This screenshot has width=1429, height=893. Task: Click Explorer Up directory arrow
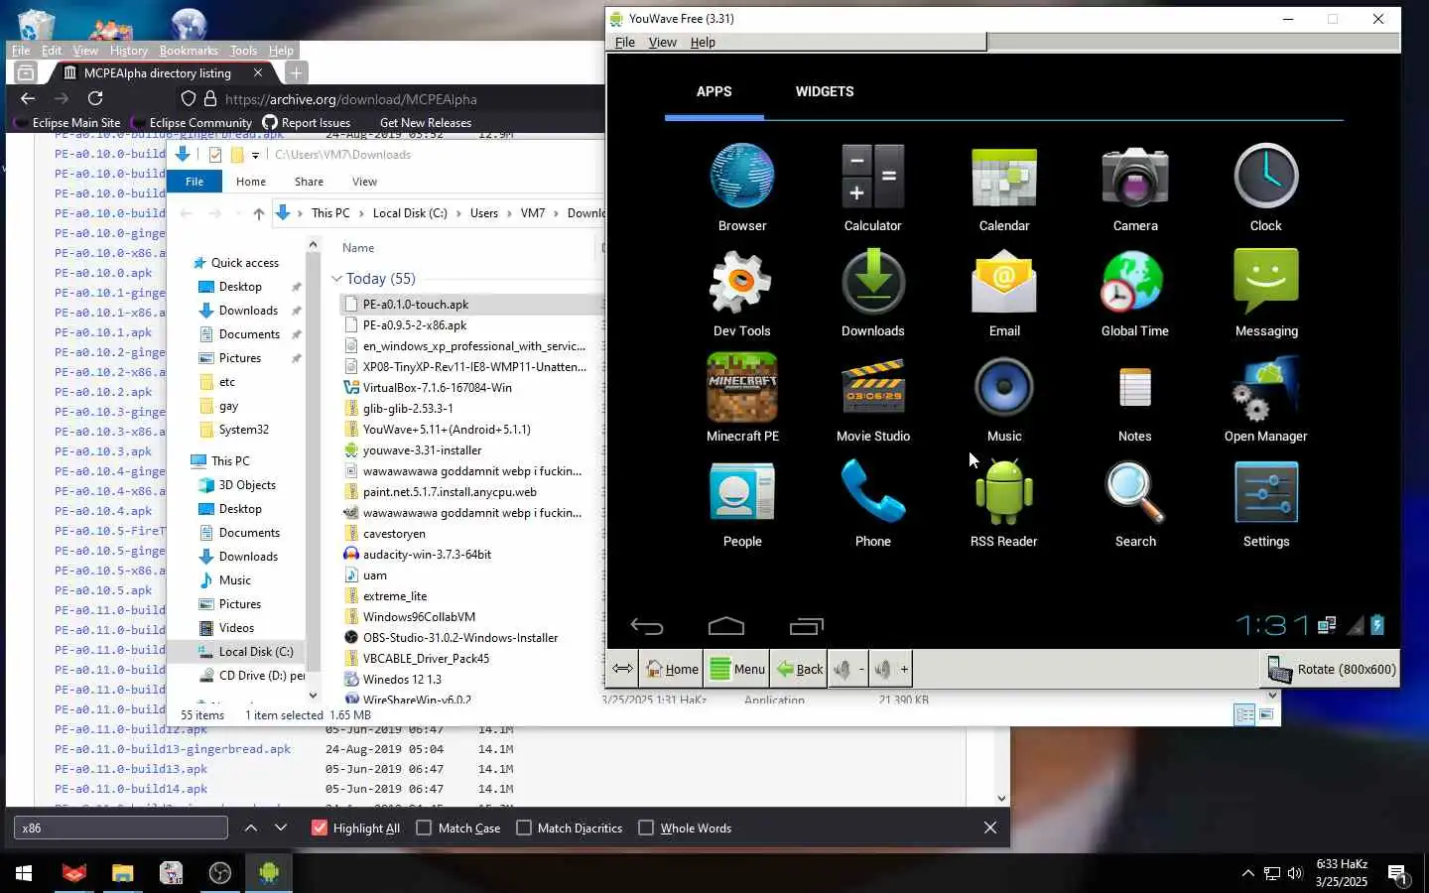(x=258, y=213)
